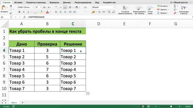
Task: Apply percent style (%)
Action: point(99,12)
